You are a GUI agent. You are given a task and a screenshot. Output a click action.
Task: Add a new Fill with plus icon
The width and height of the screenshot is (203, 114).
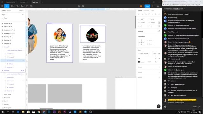[159, 59]
